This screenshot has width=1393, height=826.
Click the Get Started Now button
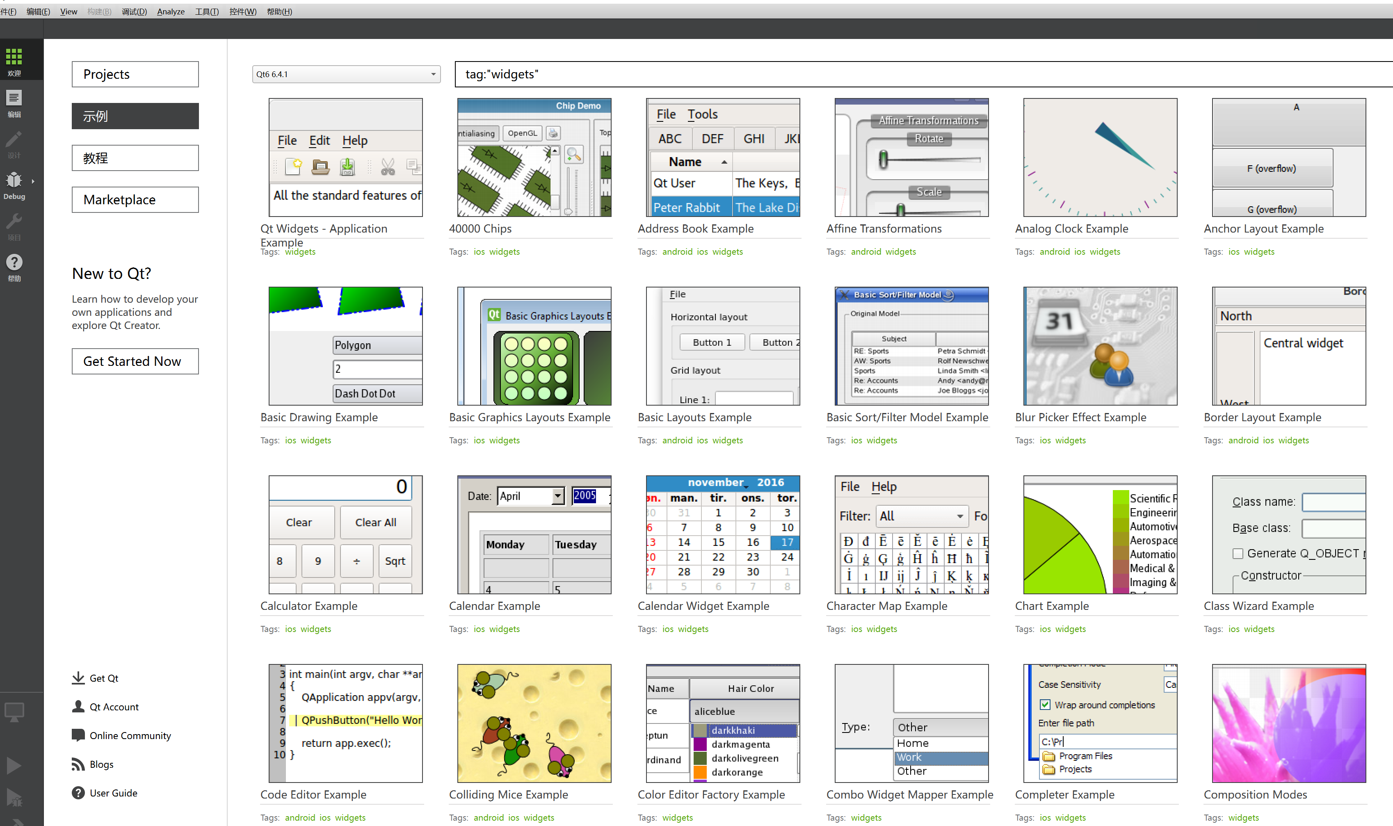(135, 361)
